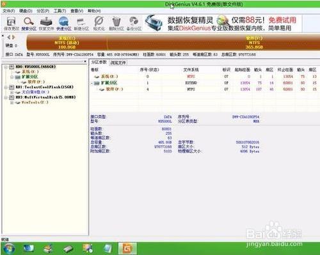Open the 文件(F) menu
Viewport: 320px width, 255px height.
pos(8,11)
